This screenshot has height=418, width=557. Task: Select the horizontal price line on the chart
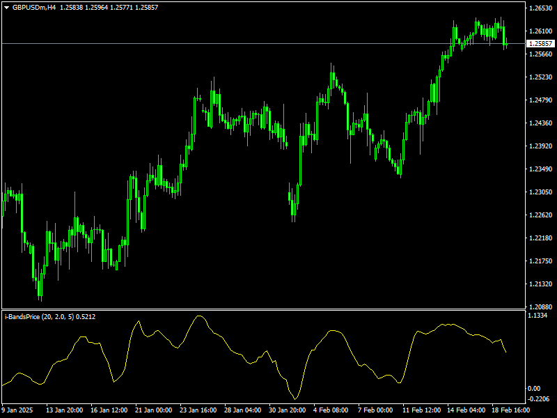click(x=278, y=42)
